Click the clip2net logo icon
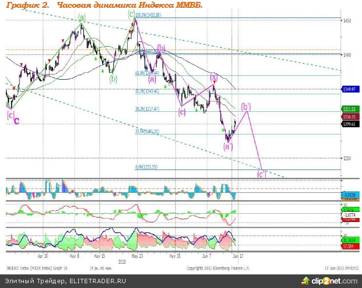Viewport: 362px width, 288px height. point(306,281)
